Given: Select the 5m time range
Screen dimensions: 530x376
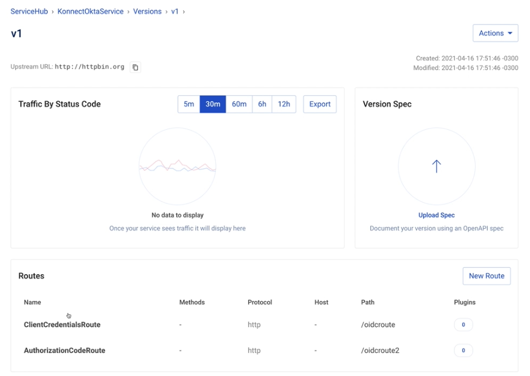Looking at the screenshot, I should pyautogui.click(x=189, y=104).
